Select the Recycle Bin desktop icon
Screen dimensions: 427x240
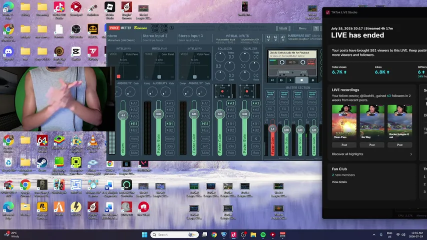[8, 165]
